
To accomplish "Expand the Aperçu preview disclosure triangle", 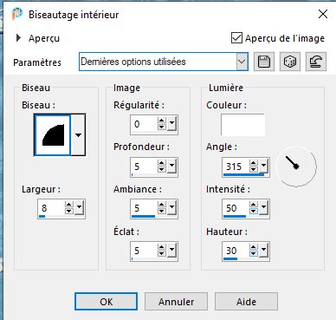I will 18,38.
